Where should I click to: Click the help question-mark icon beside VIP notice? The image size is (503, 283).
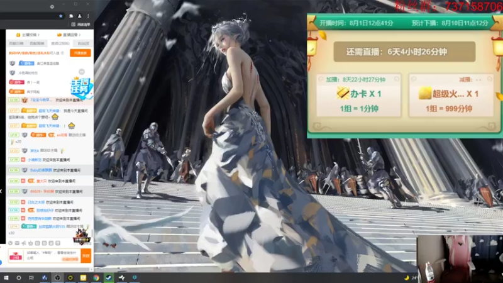click(x=62, y=53)
